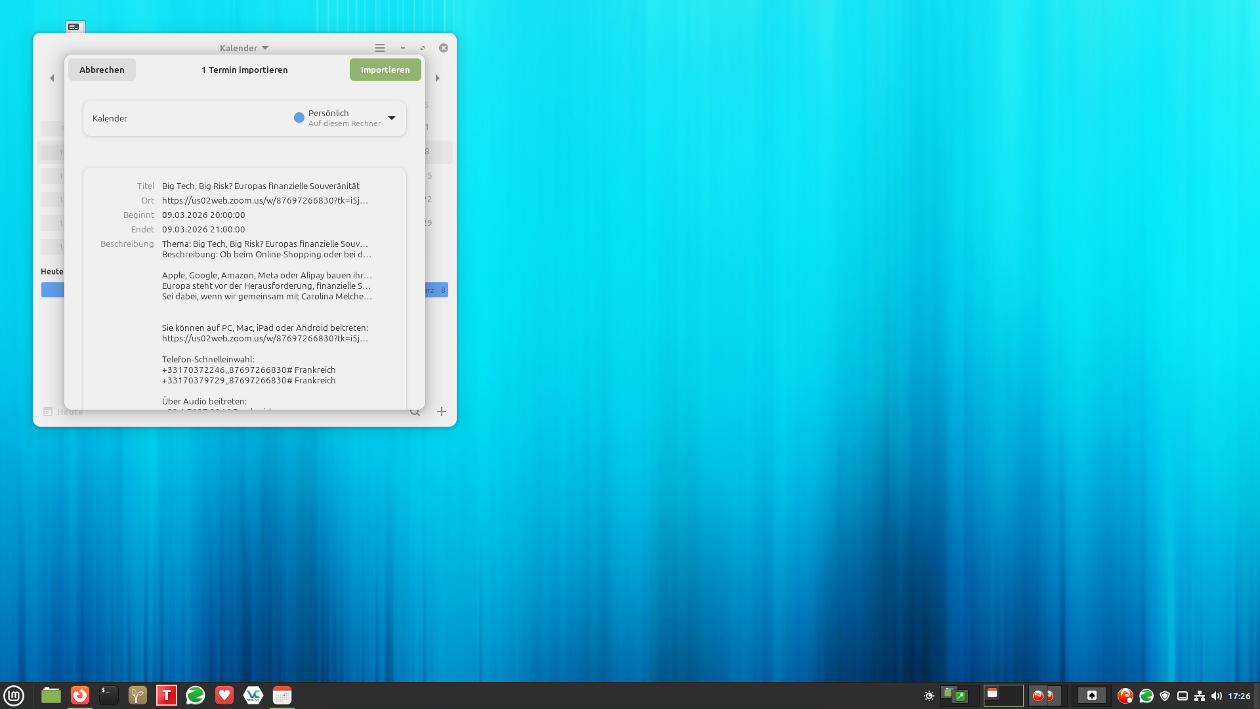Click the blue Persönlich calendar color dot
Screen dimensions: 1260x709
click(x=299, y=118)
